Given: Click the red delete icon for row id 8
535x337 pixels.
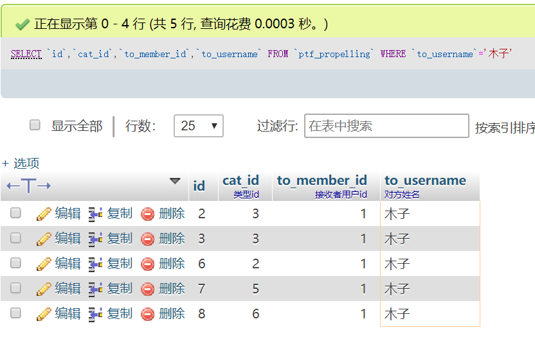Looking at the screenshot, I should click(148, 314).
